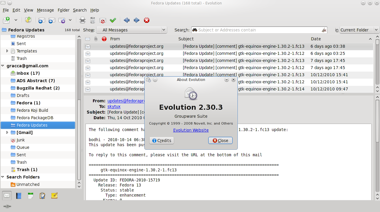
Task: Select the message dated 10/12/2010 09:47
Action: pos(229,89)
